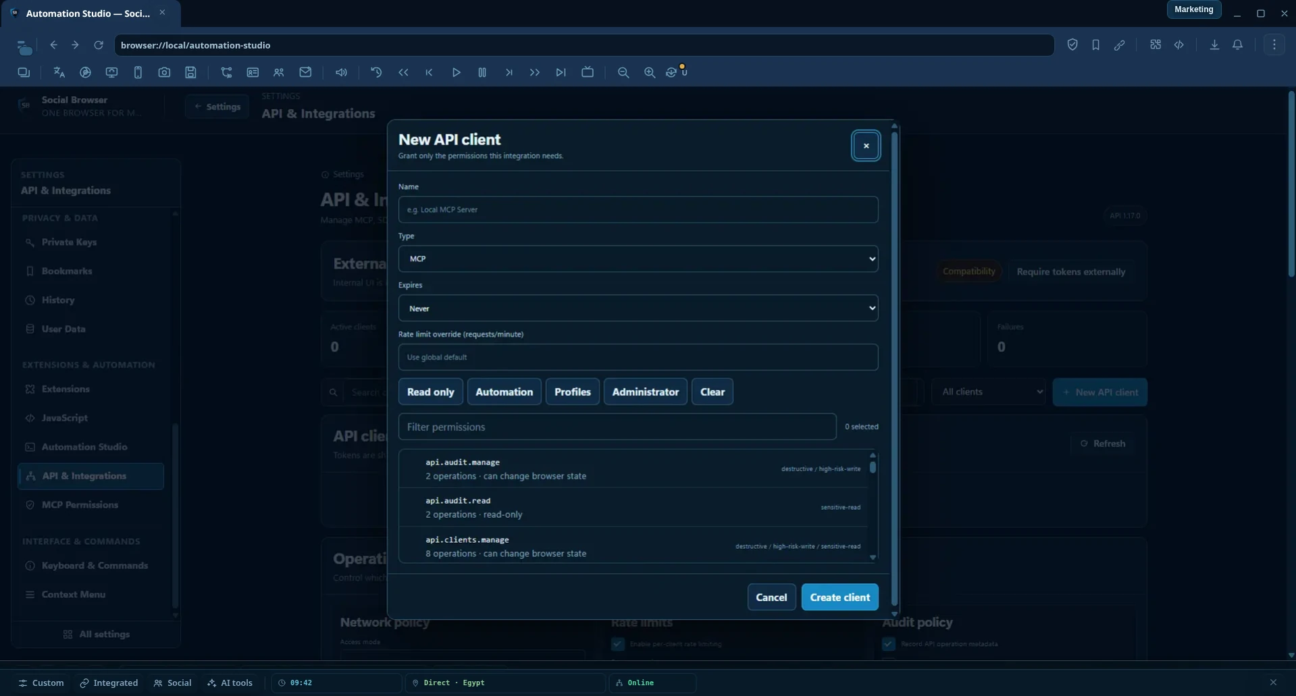Select the api.audit.read permission row

point(633,508)
